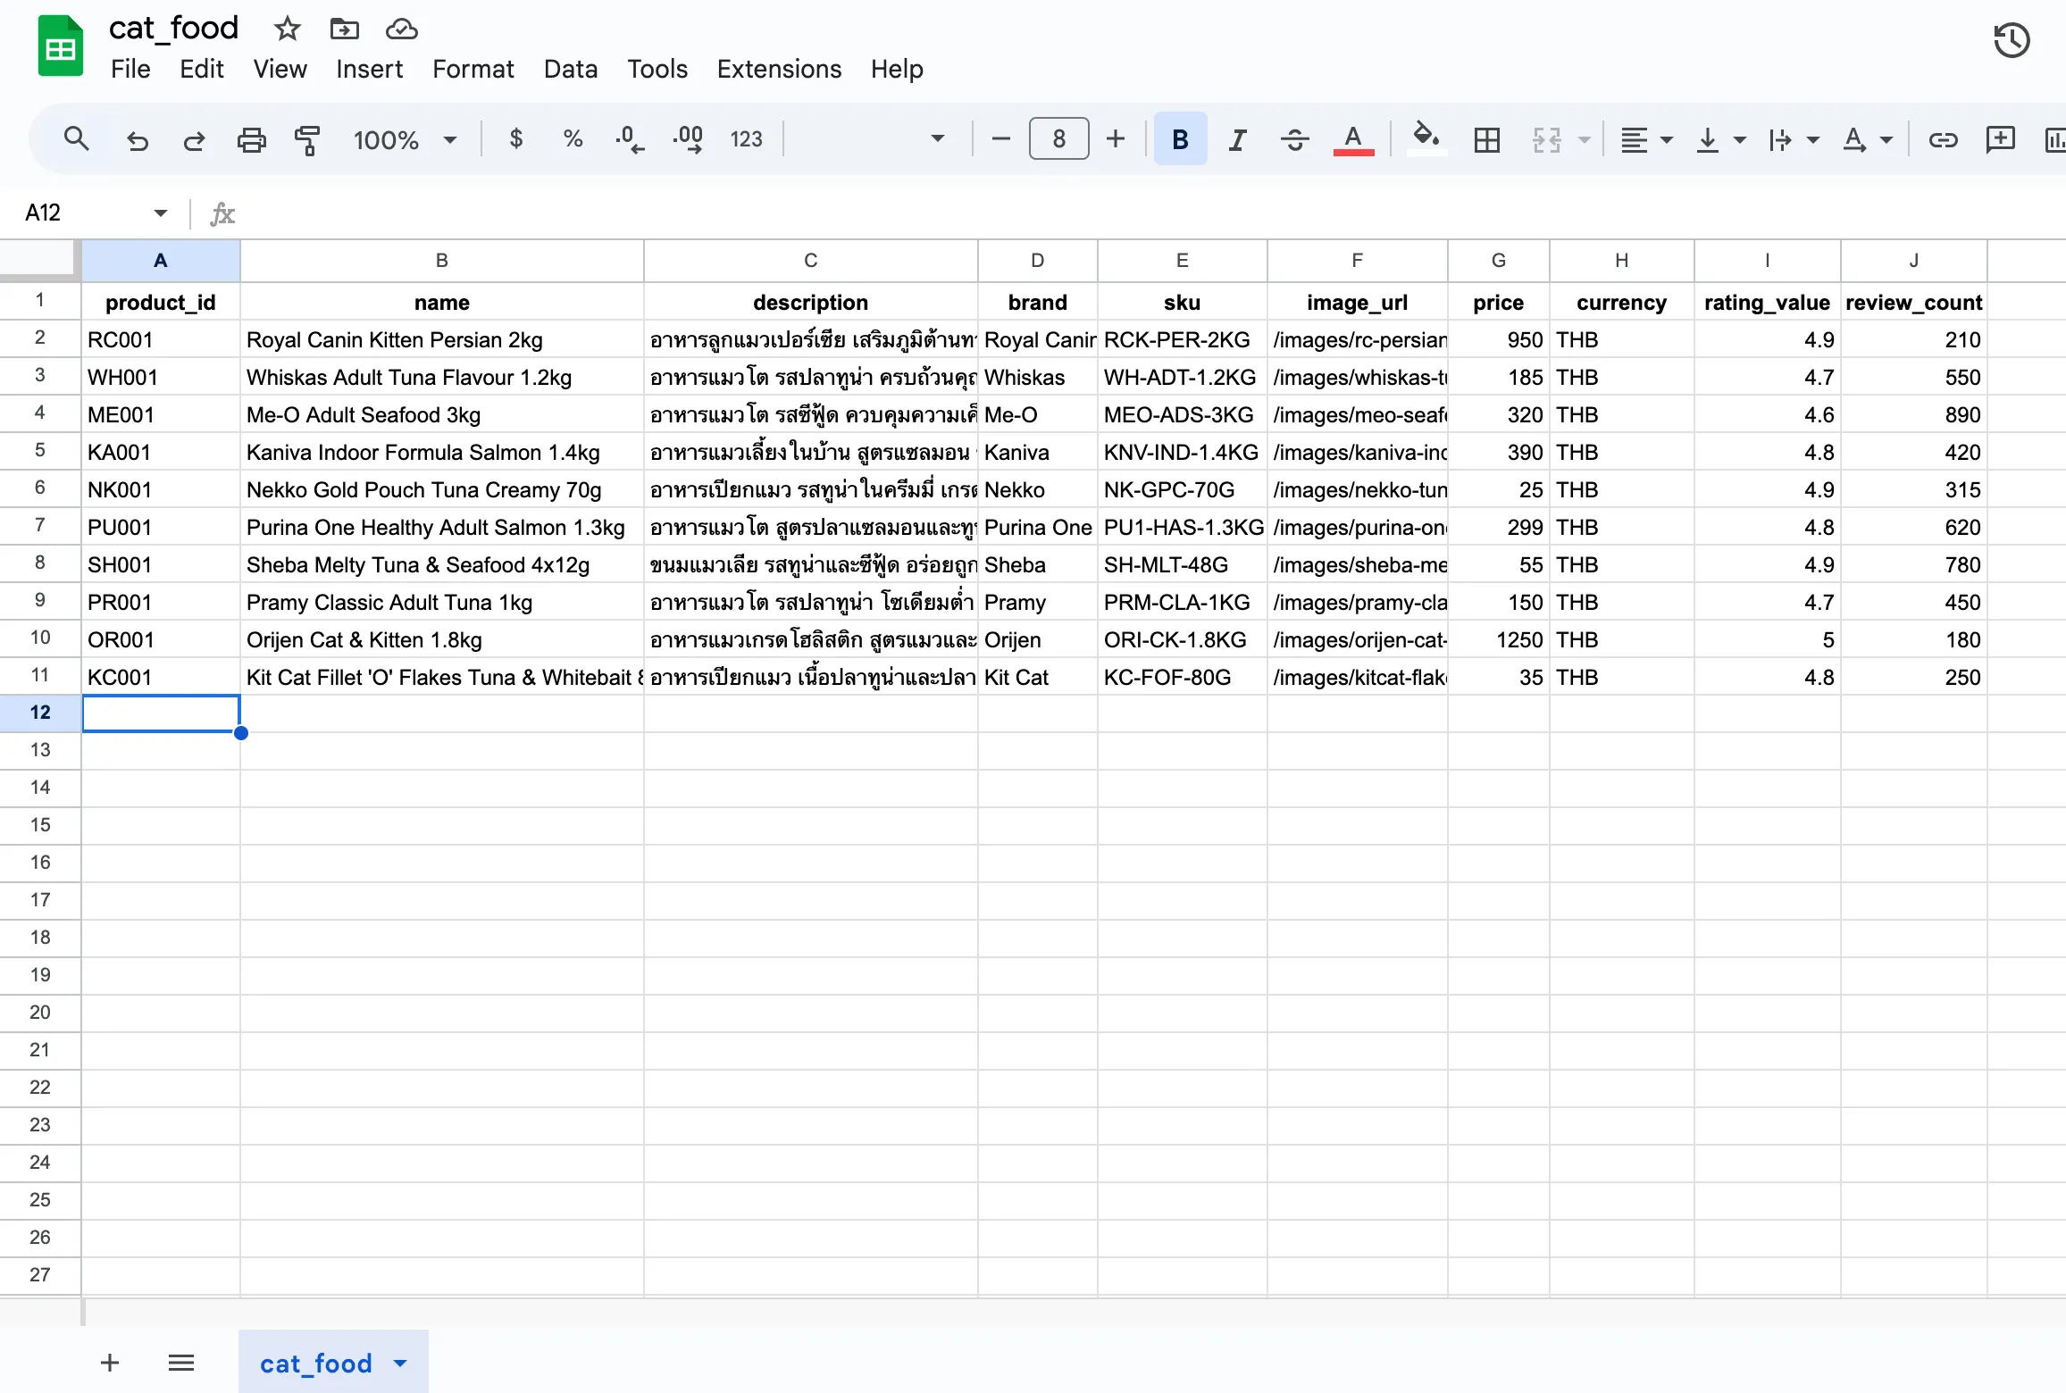Select cell containing SKU KNV-IND-1.4KG
The height and width of the screenshot is (1393, 2066).
click(1182, 452)
